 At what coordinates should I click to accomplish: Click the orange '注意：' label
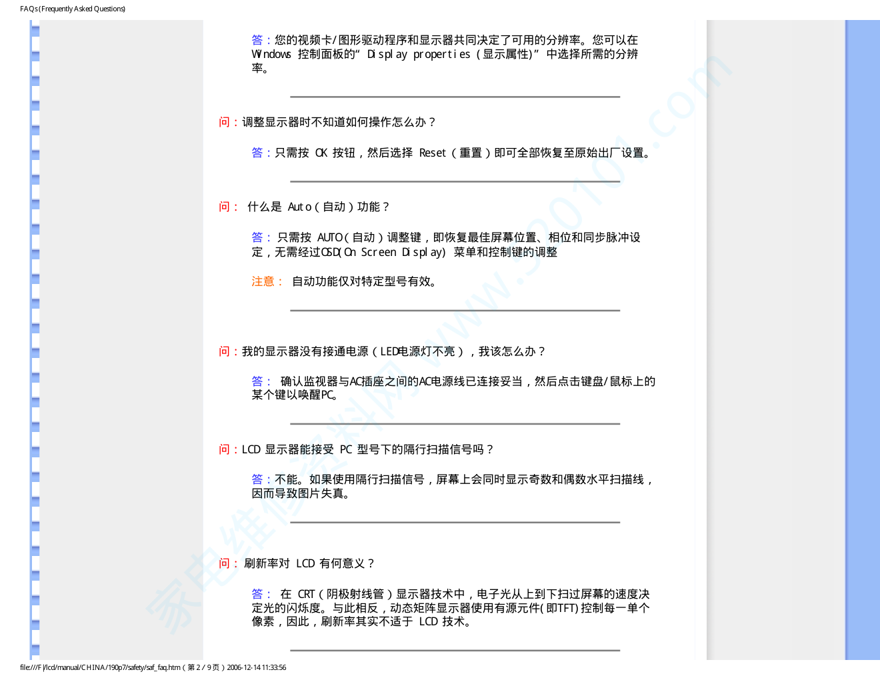pos(268,281)
